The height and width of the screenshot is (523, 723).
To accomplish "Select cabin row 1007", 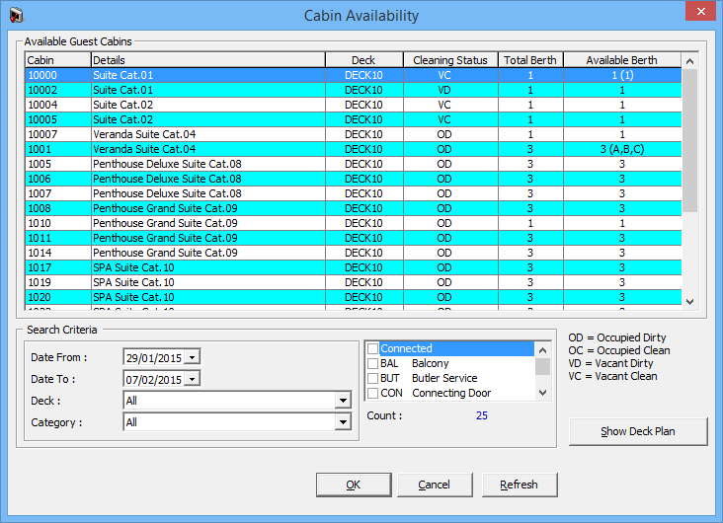I will [354, 193].
